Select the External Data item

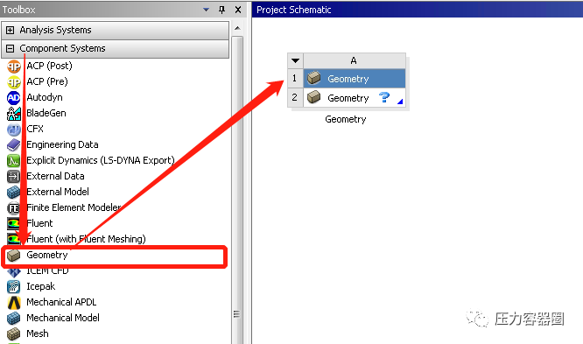[55, 176]
